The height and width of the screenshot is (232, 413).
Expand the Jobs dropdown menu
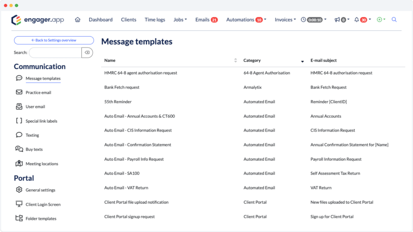(x=180, y=20)
